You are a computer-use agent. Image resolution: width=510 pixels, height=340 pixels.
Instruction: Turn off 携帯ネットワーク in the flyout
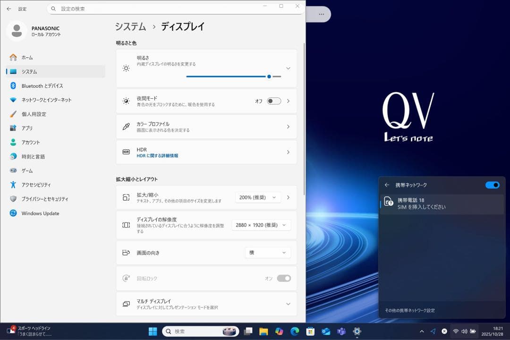pyautogui.click(x=493, y=185)
